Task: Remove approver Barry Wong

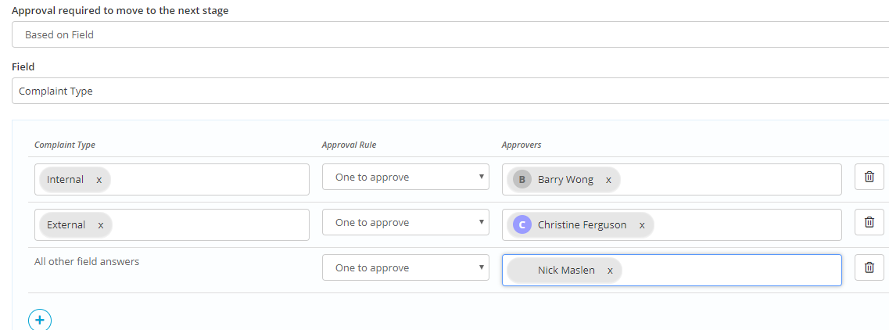Action: (x=608, y=180)
